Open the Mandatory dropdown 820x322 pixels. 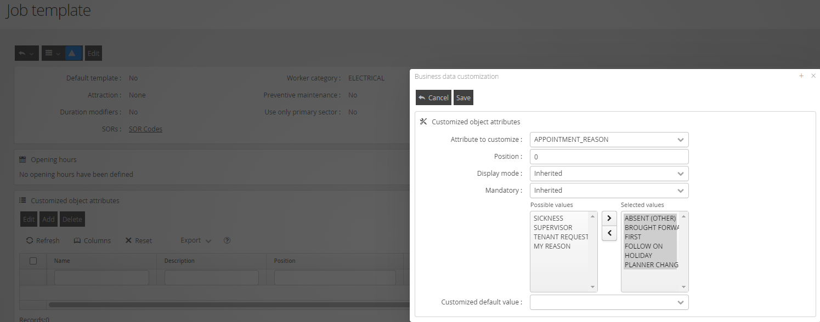tap(609, 191)
